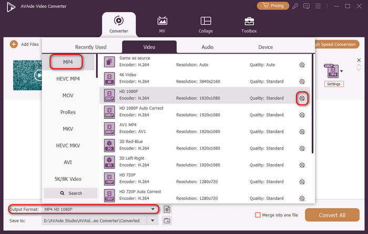The image size is (368, 234).
Task: Choose MOV format category
Action: 68,96
